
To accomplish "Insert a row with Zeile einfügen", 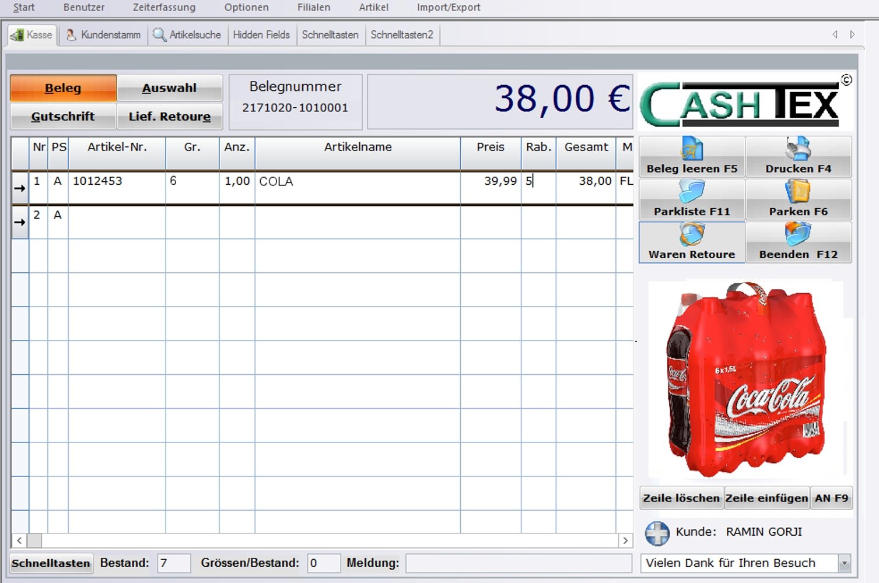I will 766,498.
